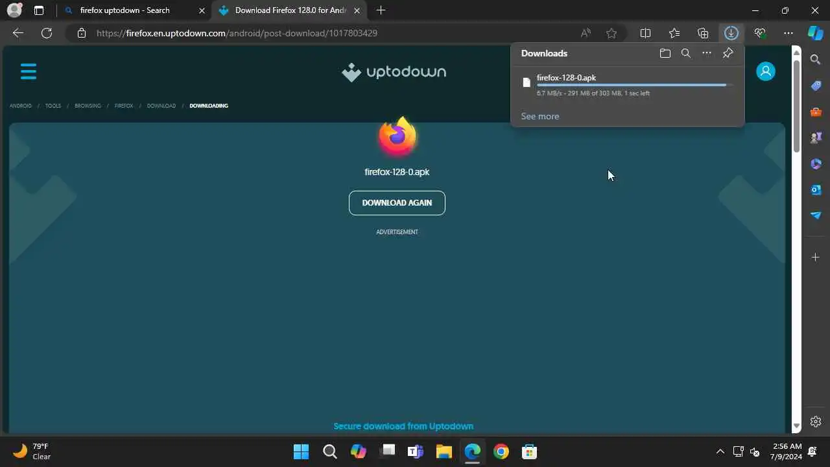The width and height of the screenshot is (830, 467).
Task: Go to BROWSING breadcrumb
Action: point(88,106)
